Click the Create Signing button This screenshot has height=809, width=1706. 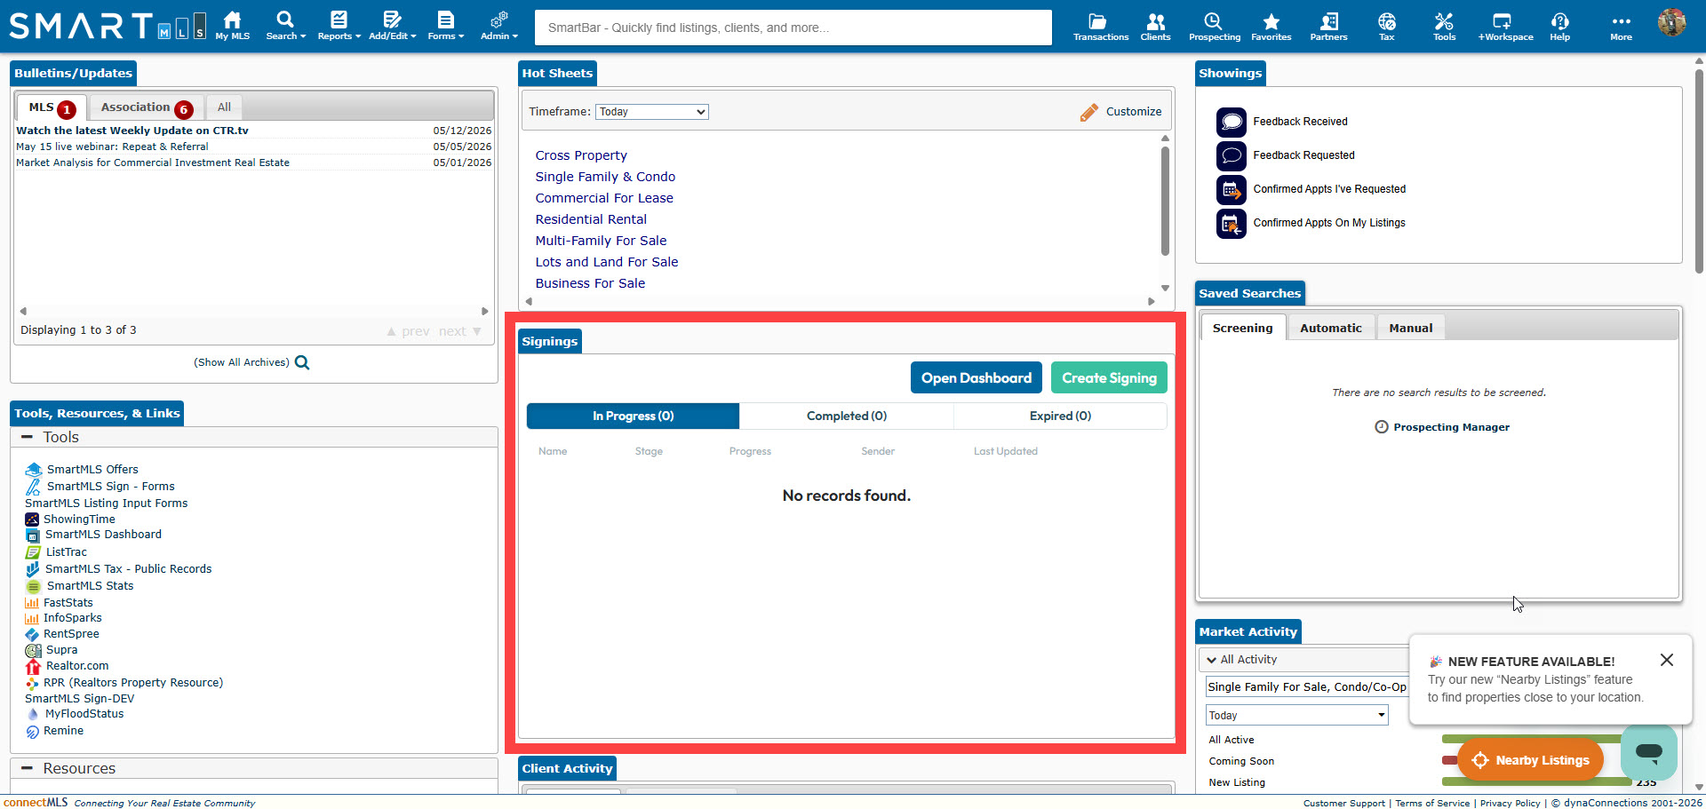click(x=1109, y=378)
